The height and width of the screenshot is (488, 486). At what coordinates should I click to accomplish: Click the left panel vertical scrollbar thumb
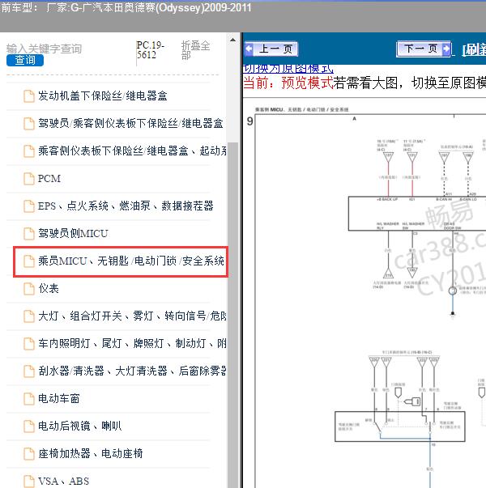pyautogui.click(x=232, y=314)
